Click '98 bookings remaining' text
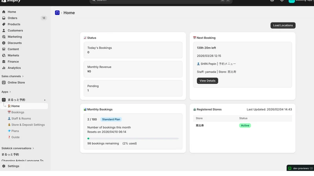Image resolution: width=314 pixels, height=176 pixels. (x=103, y=144)
